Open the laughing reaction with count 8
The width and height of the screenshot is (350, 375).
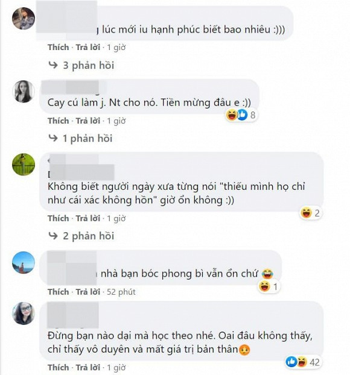(241, 115)
